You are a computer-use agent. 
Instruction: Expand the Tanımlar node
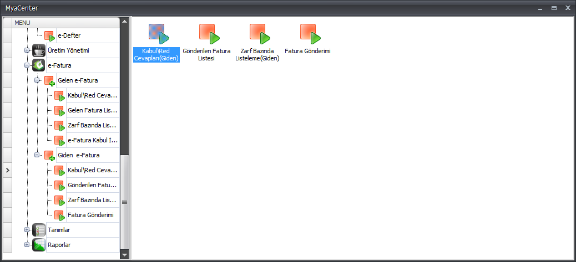point(27,230)
